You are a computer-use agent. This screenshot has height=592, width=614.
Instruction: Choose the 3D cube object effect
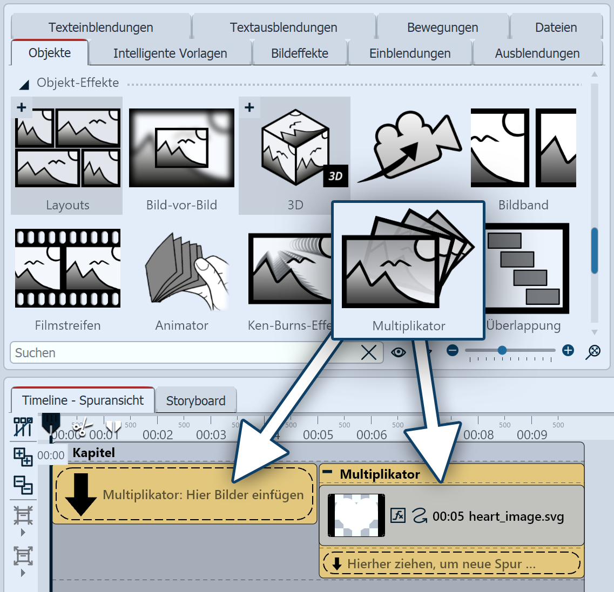[x=294, y=156]
